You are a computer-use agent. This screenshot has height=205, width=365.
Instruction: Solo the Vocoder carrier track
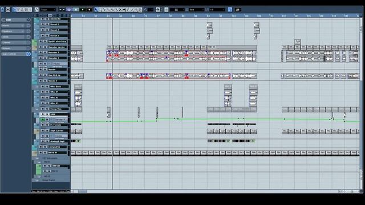(44, 47)
